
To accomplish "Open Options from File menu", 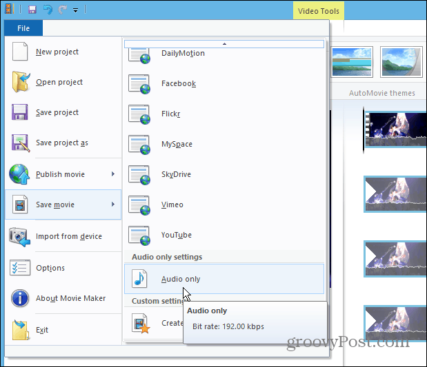I will 50,268.
